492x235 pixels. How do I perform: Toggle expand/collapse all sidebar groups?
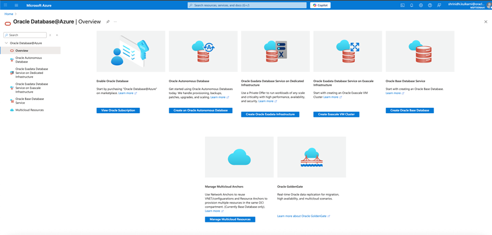point(50,35)
